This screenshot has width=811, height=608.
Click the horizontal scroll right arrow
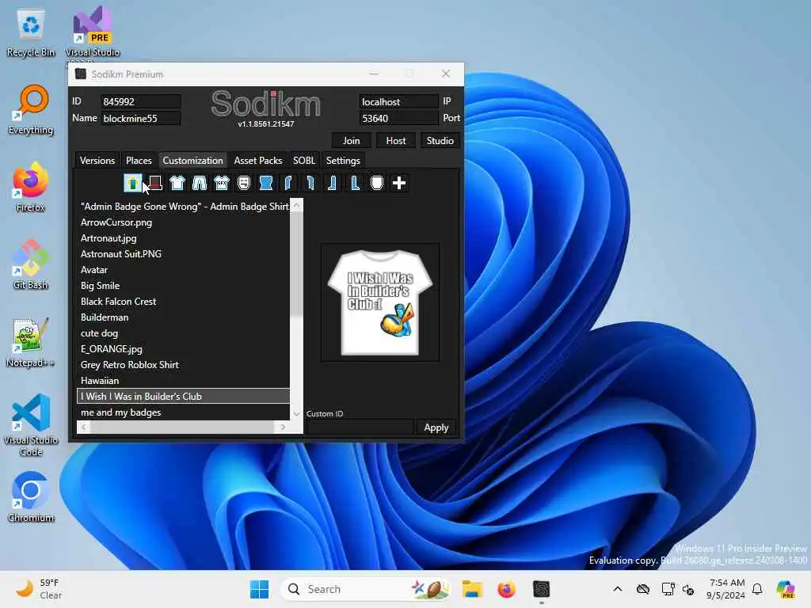tap(283, 427)
